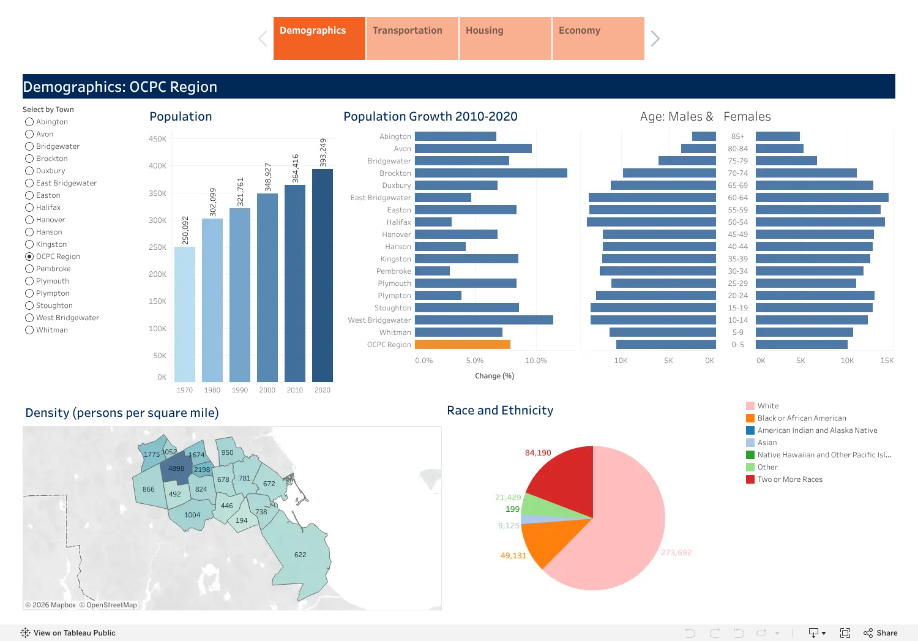Click the 2020 population bar
This screenshot has height=641, width=918.
(323, 276)
